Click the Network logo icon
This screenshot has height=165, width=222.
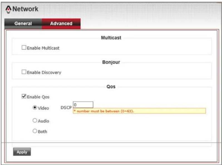click(x=8, y=9)
